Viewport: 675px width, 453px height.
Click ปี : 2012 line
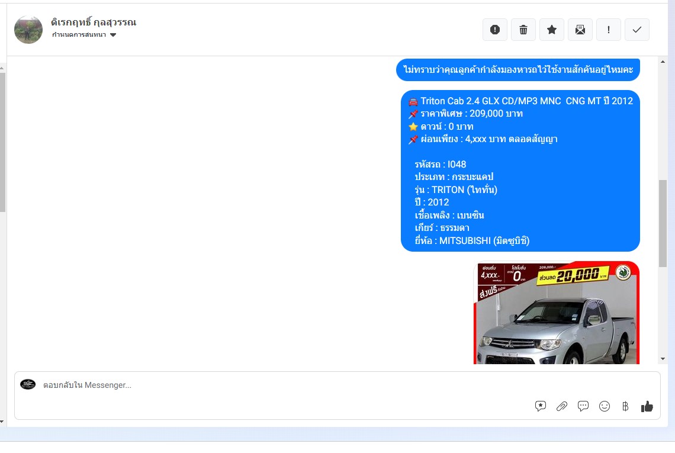point(432,203)
